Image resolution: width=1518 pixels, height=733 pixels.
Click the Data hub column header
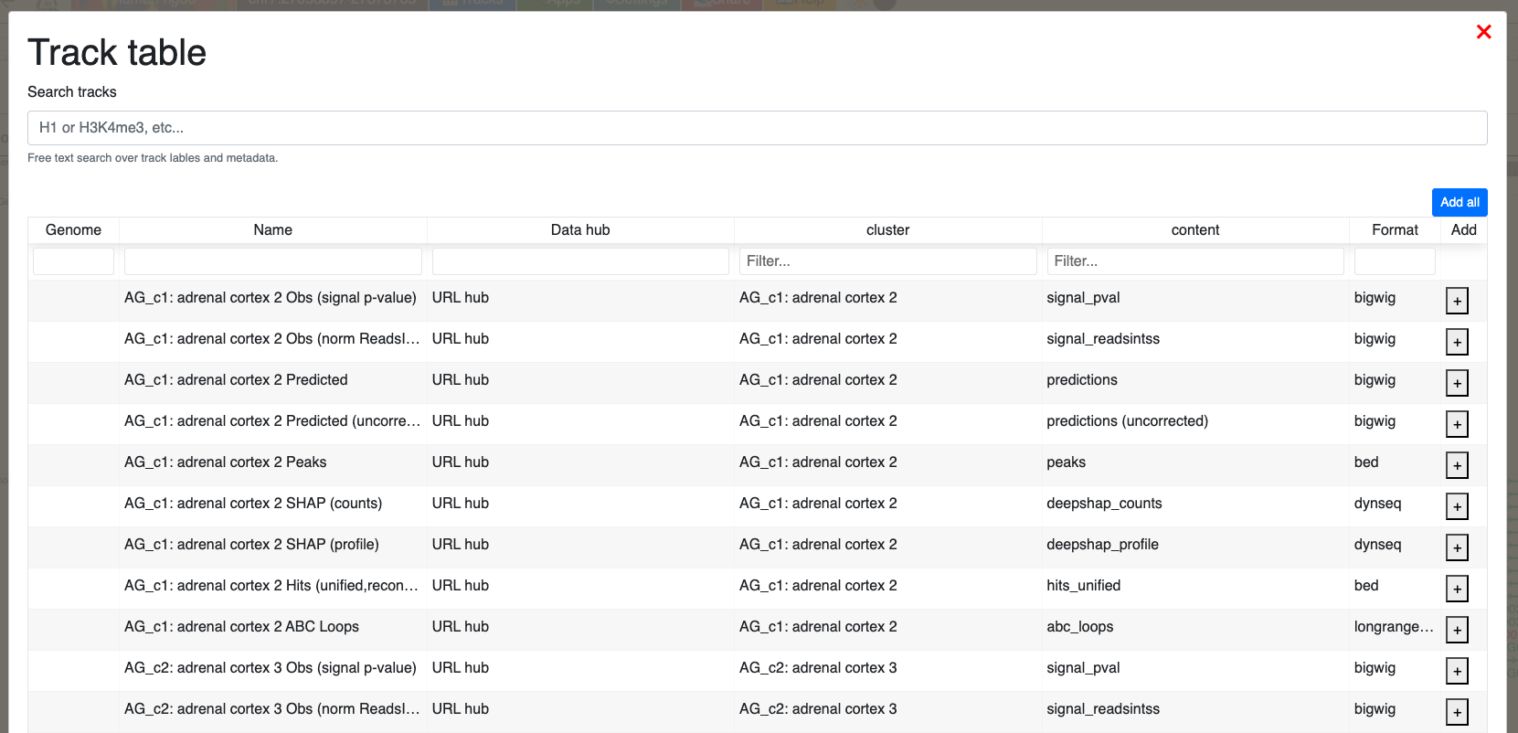click(x=579, y=230)
